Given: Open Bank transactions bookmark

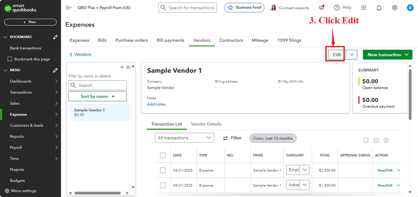Looking at the screenshot, I should point(26,48).
